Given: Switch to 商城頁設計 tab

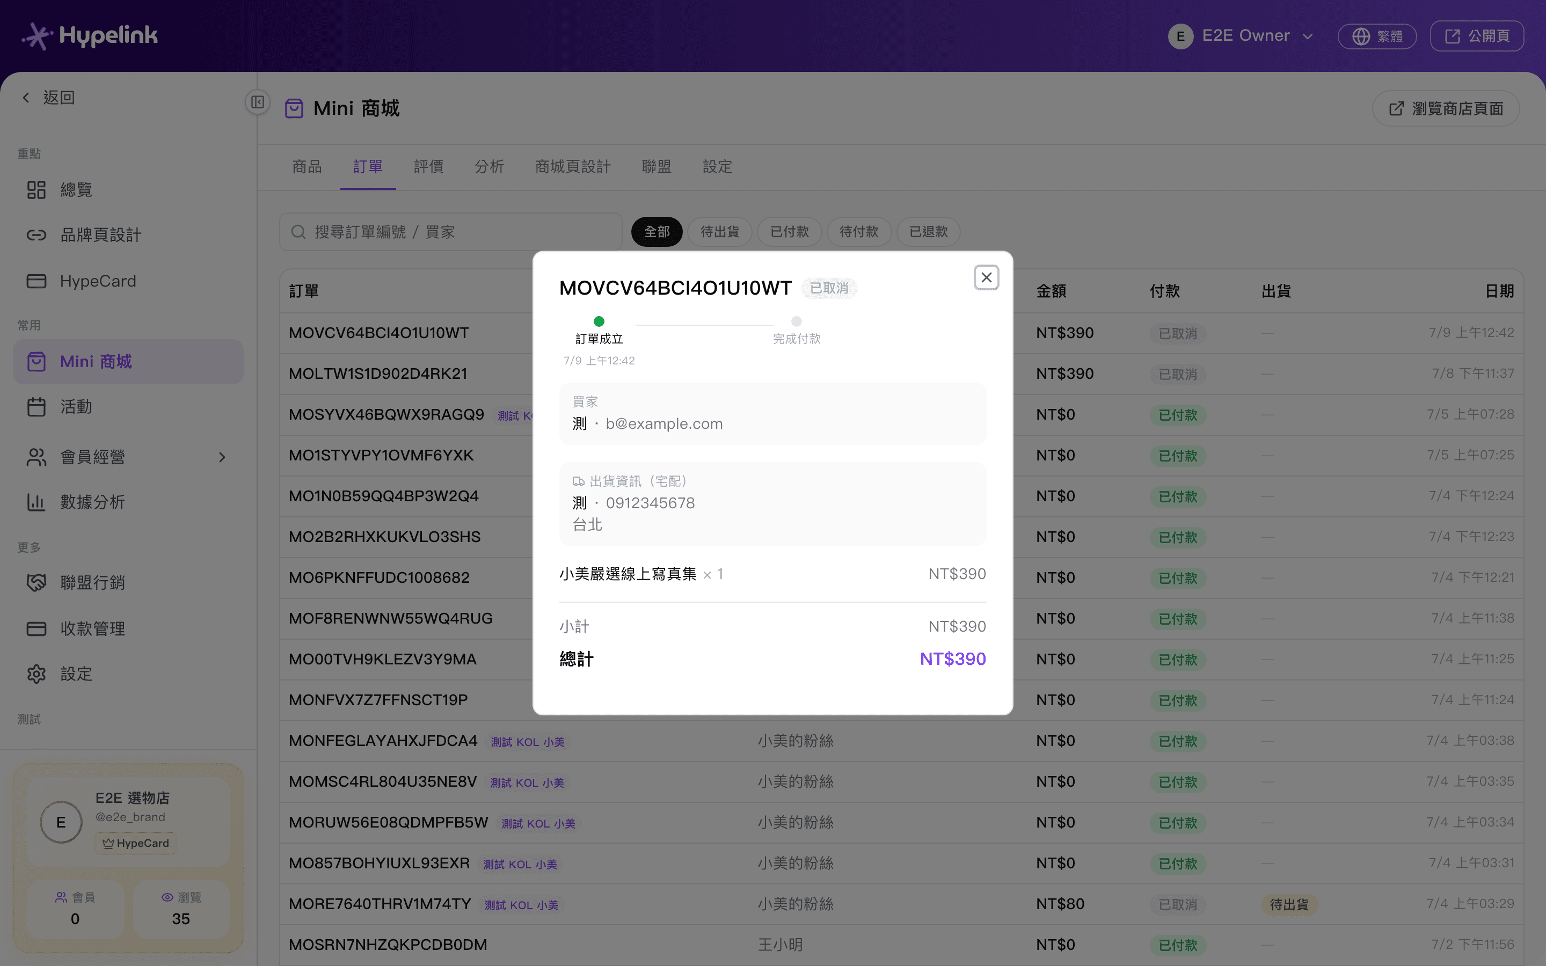Looking at the screenshot, I should click(x=573, y=167).
